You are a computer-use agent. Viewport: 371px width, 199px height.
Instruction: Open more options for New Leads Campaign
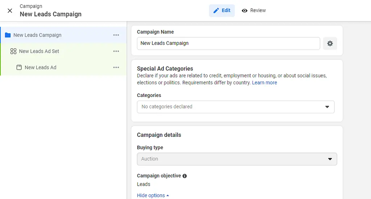[116, 35]
